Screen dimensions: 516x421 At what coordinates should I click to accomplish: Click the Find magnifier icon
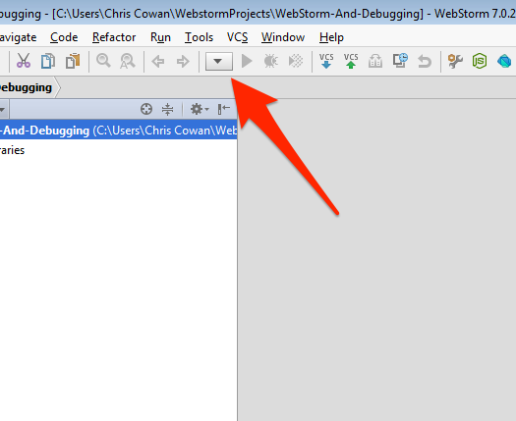click(x=103, y=61)
